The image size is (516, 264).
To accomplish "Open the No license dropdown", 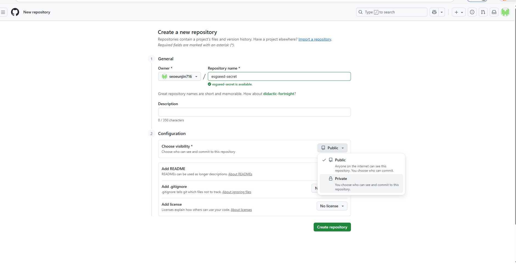I will click(x=332, y=206).
